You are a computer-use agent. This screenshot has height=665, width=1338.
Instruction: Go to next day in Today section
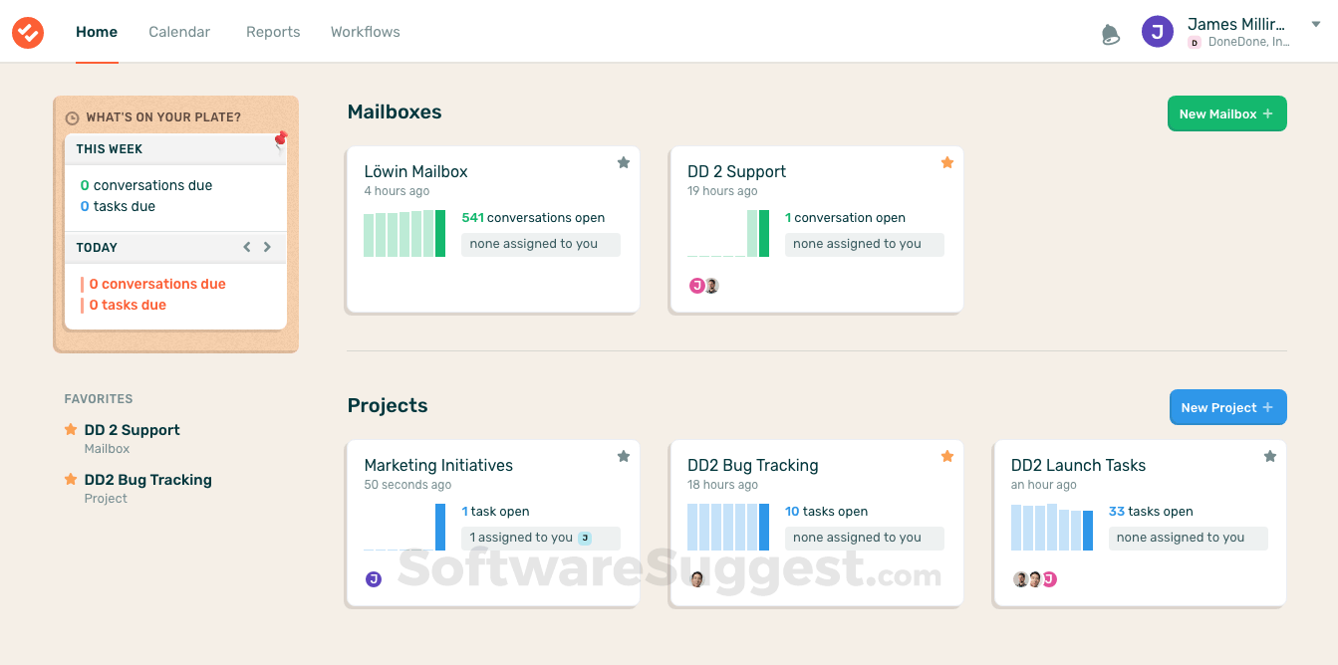[267, 247]
